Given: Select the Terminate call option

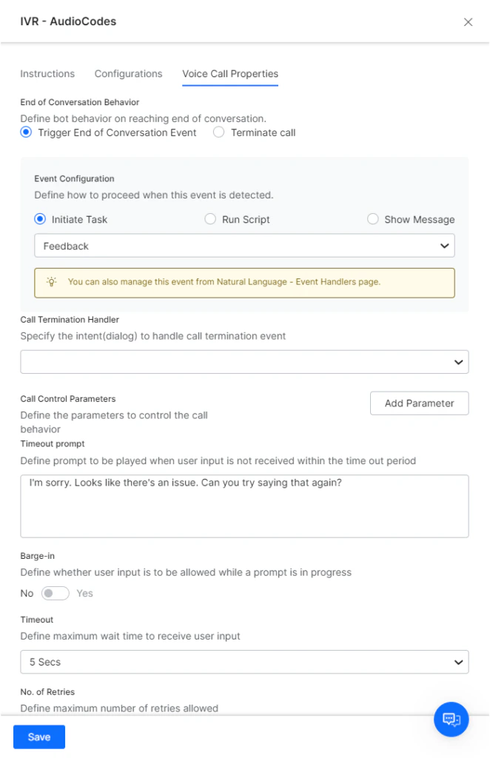Looking at the screenshot, I should [219, 132].
